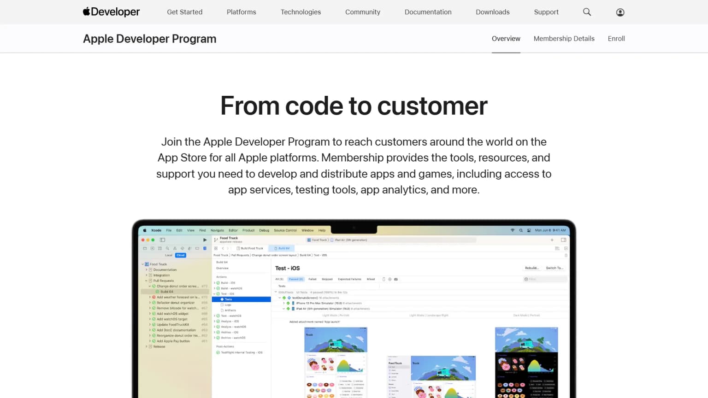Collapse the Food Truck root tree item

[142, 264]
